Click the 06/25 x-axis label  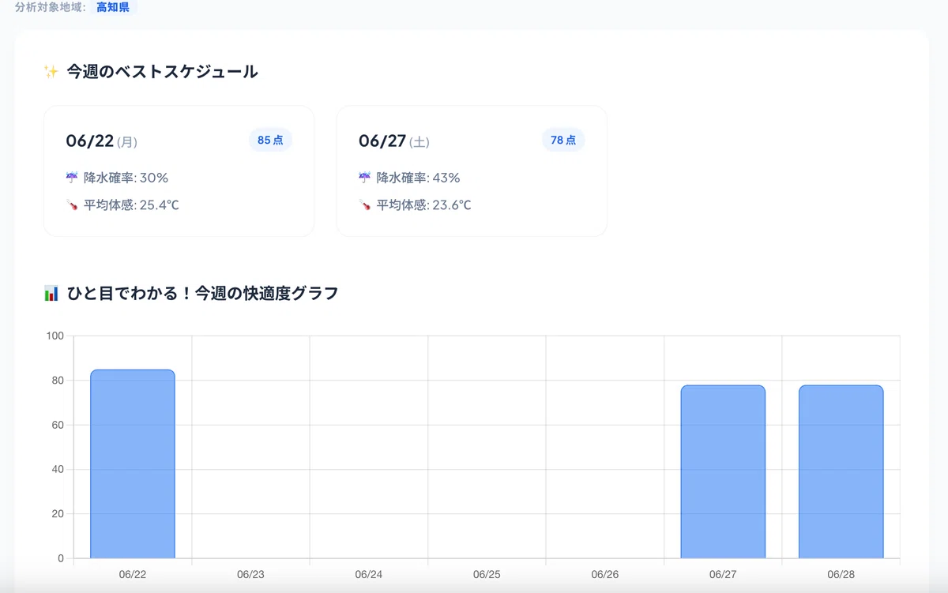[487, 575]
